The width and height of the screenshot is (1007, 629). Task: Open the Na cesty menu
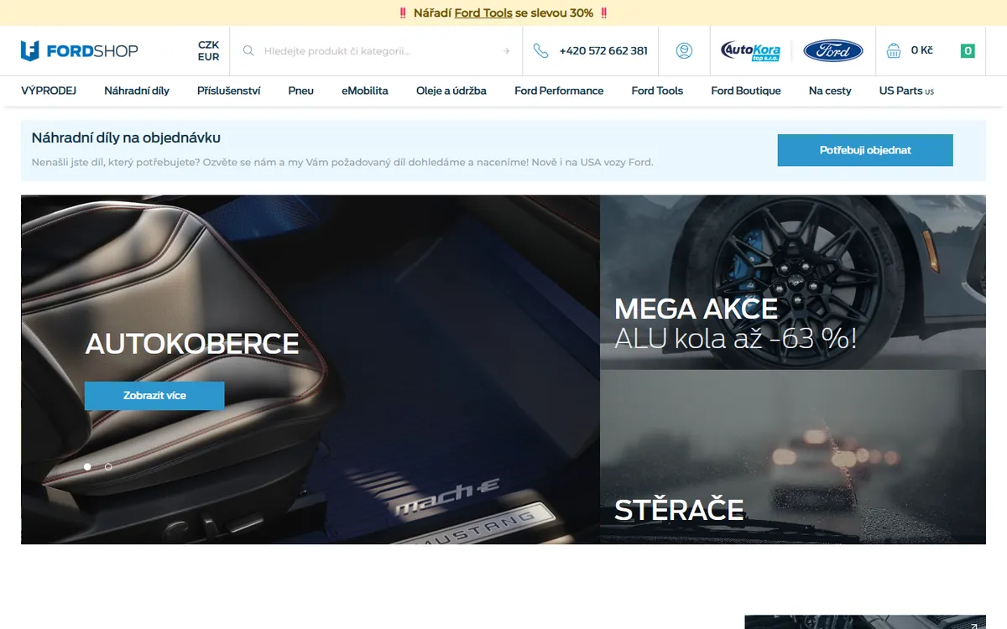(830, 91)
